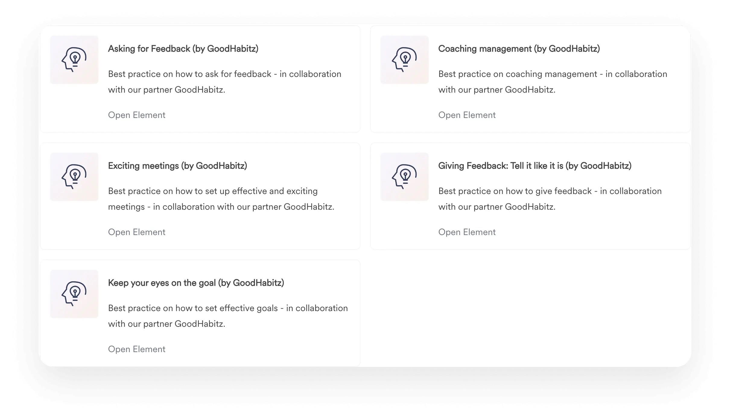Click the head icon on Giving Feedback card
This screenshot has width=730, height=420.
[405, 177]
